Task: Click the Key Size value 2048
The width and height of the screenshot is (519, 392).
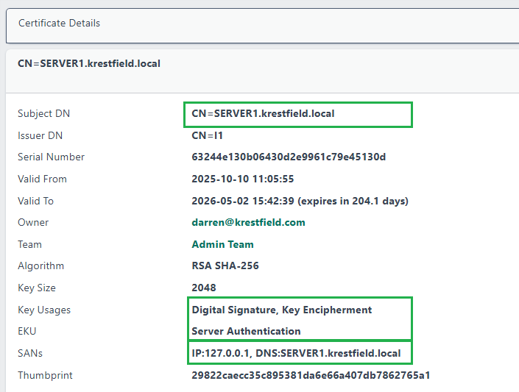Action: tap(204, 288)
